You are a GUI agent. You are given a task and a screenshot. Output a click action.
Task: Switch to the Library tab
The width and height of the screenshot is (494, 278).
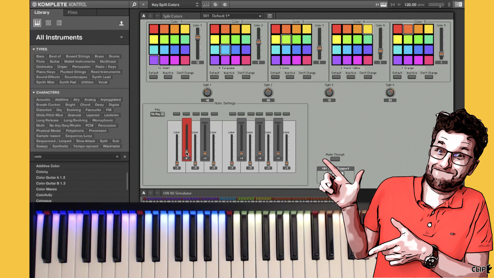pos(42,12)
